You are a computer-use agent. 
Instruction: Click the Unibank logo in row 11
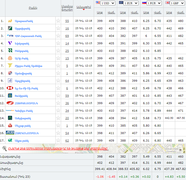(10, 95)
